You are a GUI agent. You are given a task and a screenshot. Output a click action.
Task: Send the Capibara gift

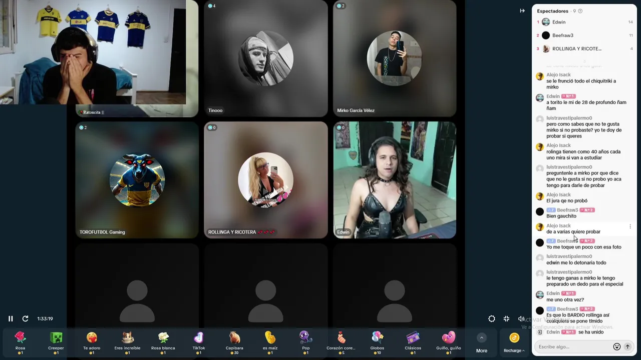(x=234, y=342)
